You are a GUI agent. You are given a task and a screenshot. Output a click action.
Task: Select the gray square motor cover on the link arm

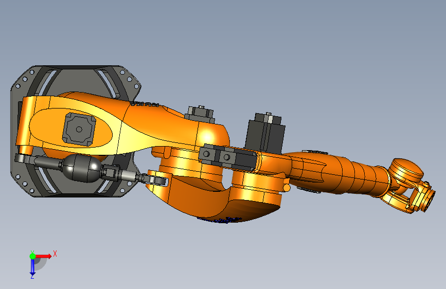tap(79, 130)
